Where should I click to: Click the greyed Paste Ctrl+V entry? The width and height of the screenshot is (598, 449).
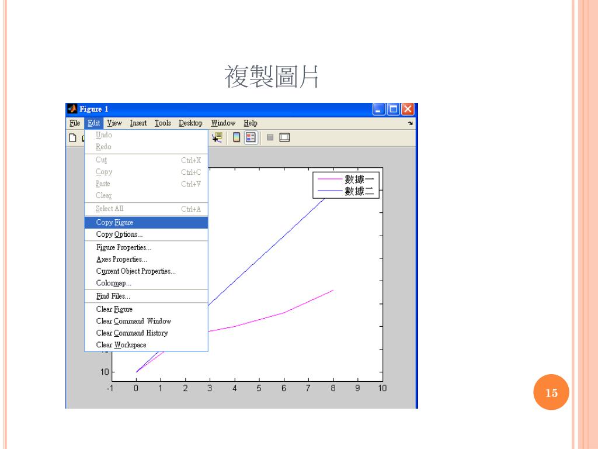[x=147, y=184]
